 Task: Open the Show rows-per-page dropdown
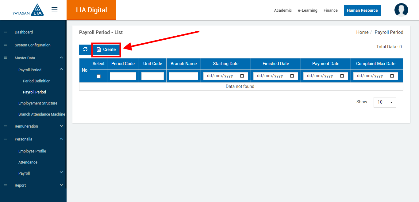(385, 102)
